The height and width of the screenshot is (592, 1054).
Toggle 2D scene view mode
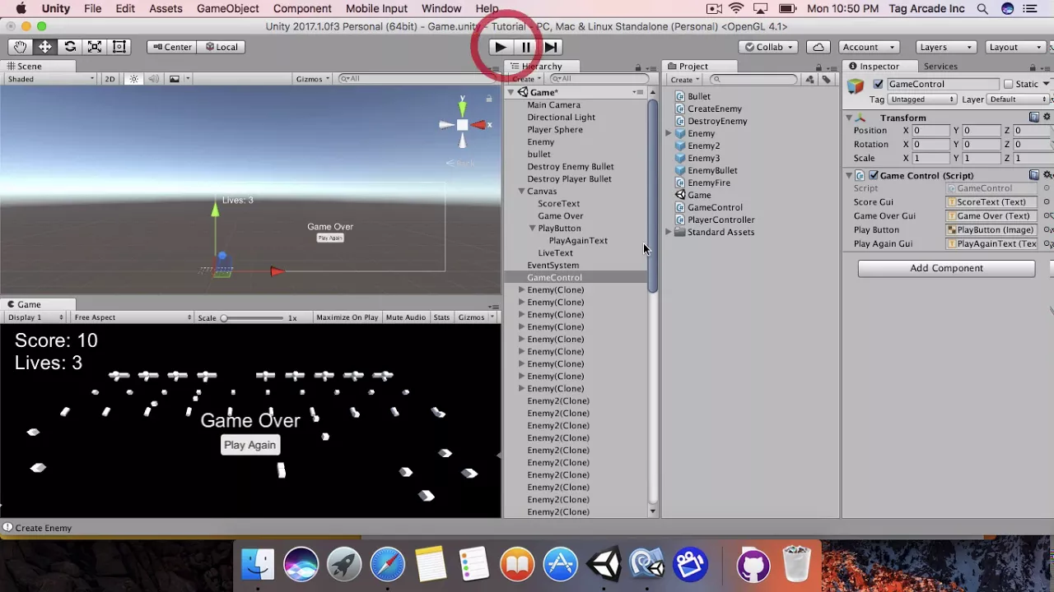coord(110,79)
